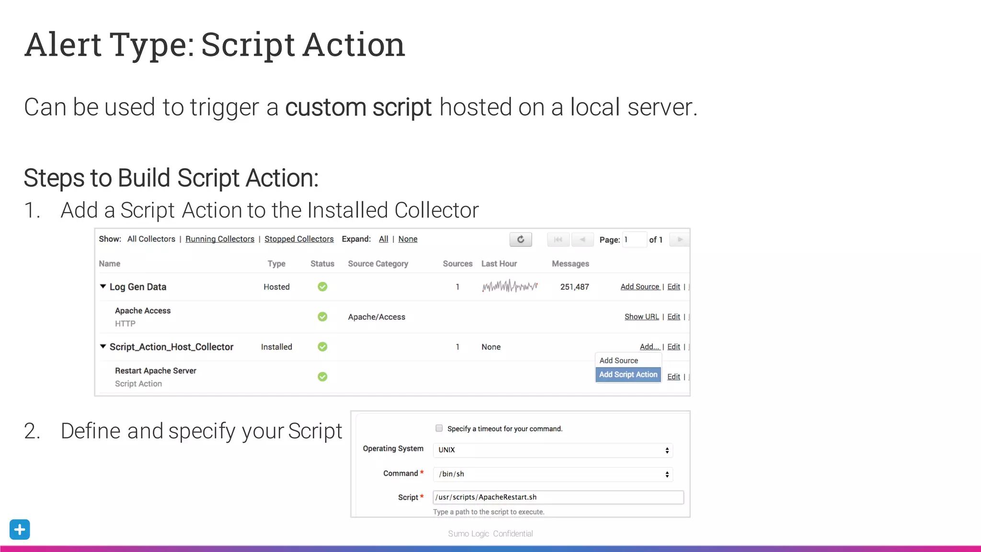Collapse the Script_Action_Host_Collector row
981x552 pixels.
(103, 346)
